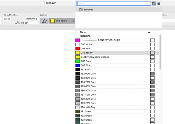Click the texture box for 190 10% Grey
Image resolution: width=175 pixels, height=124 pixels.
[152, 107]
